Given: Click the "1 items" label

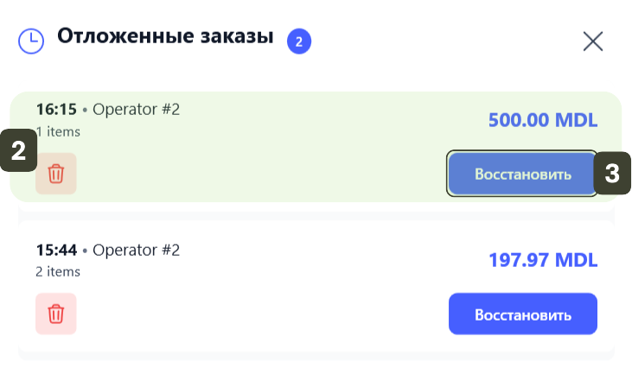Looking at the screenshot, I should coord(58,132).
